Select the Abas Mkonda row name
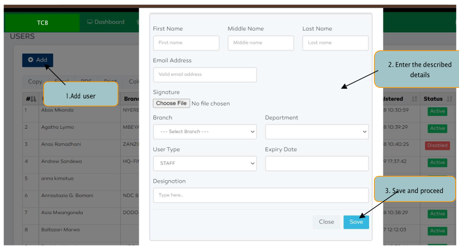 coord(57,110)
